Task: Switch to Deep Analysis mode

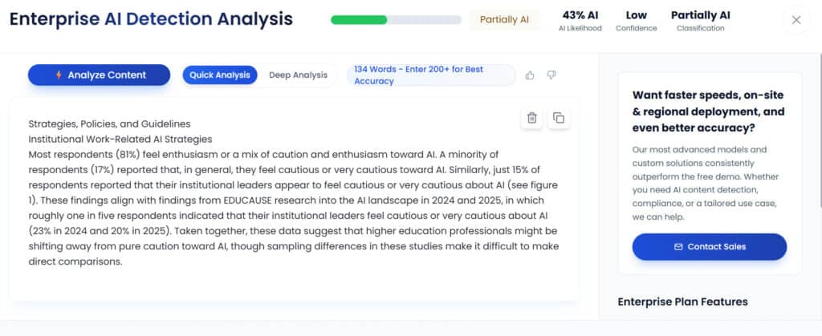Action: click(x=298, y=75)
